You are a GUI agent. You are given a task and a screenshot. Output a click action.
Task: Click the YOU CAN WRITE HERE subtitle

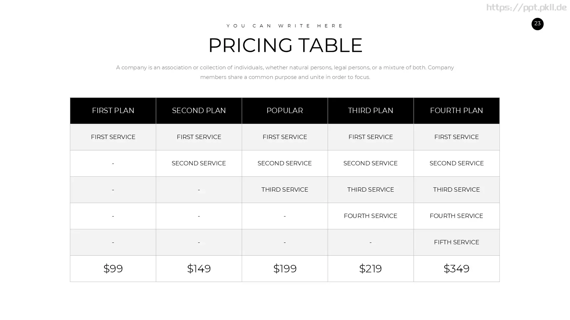tap(285, 26)
